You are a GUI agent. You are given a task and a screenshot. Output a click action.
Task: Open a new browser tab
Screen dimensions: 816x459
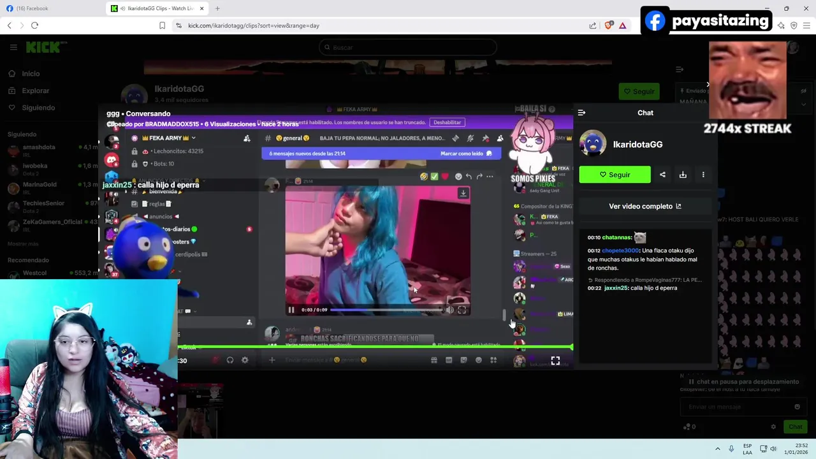[217, 8]
